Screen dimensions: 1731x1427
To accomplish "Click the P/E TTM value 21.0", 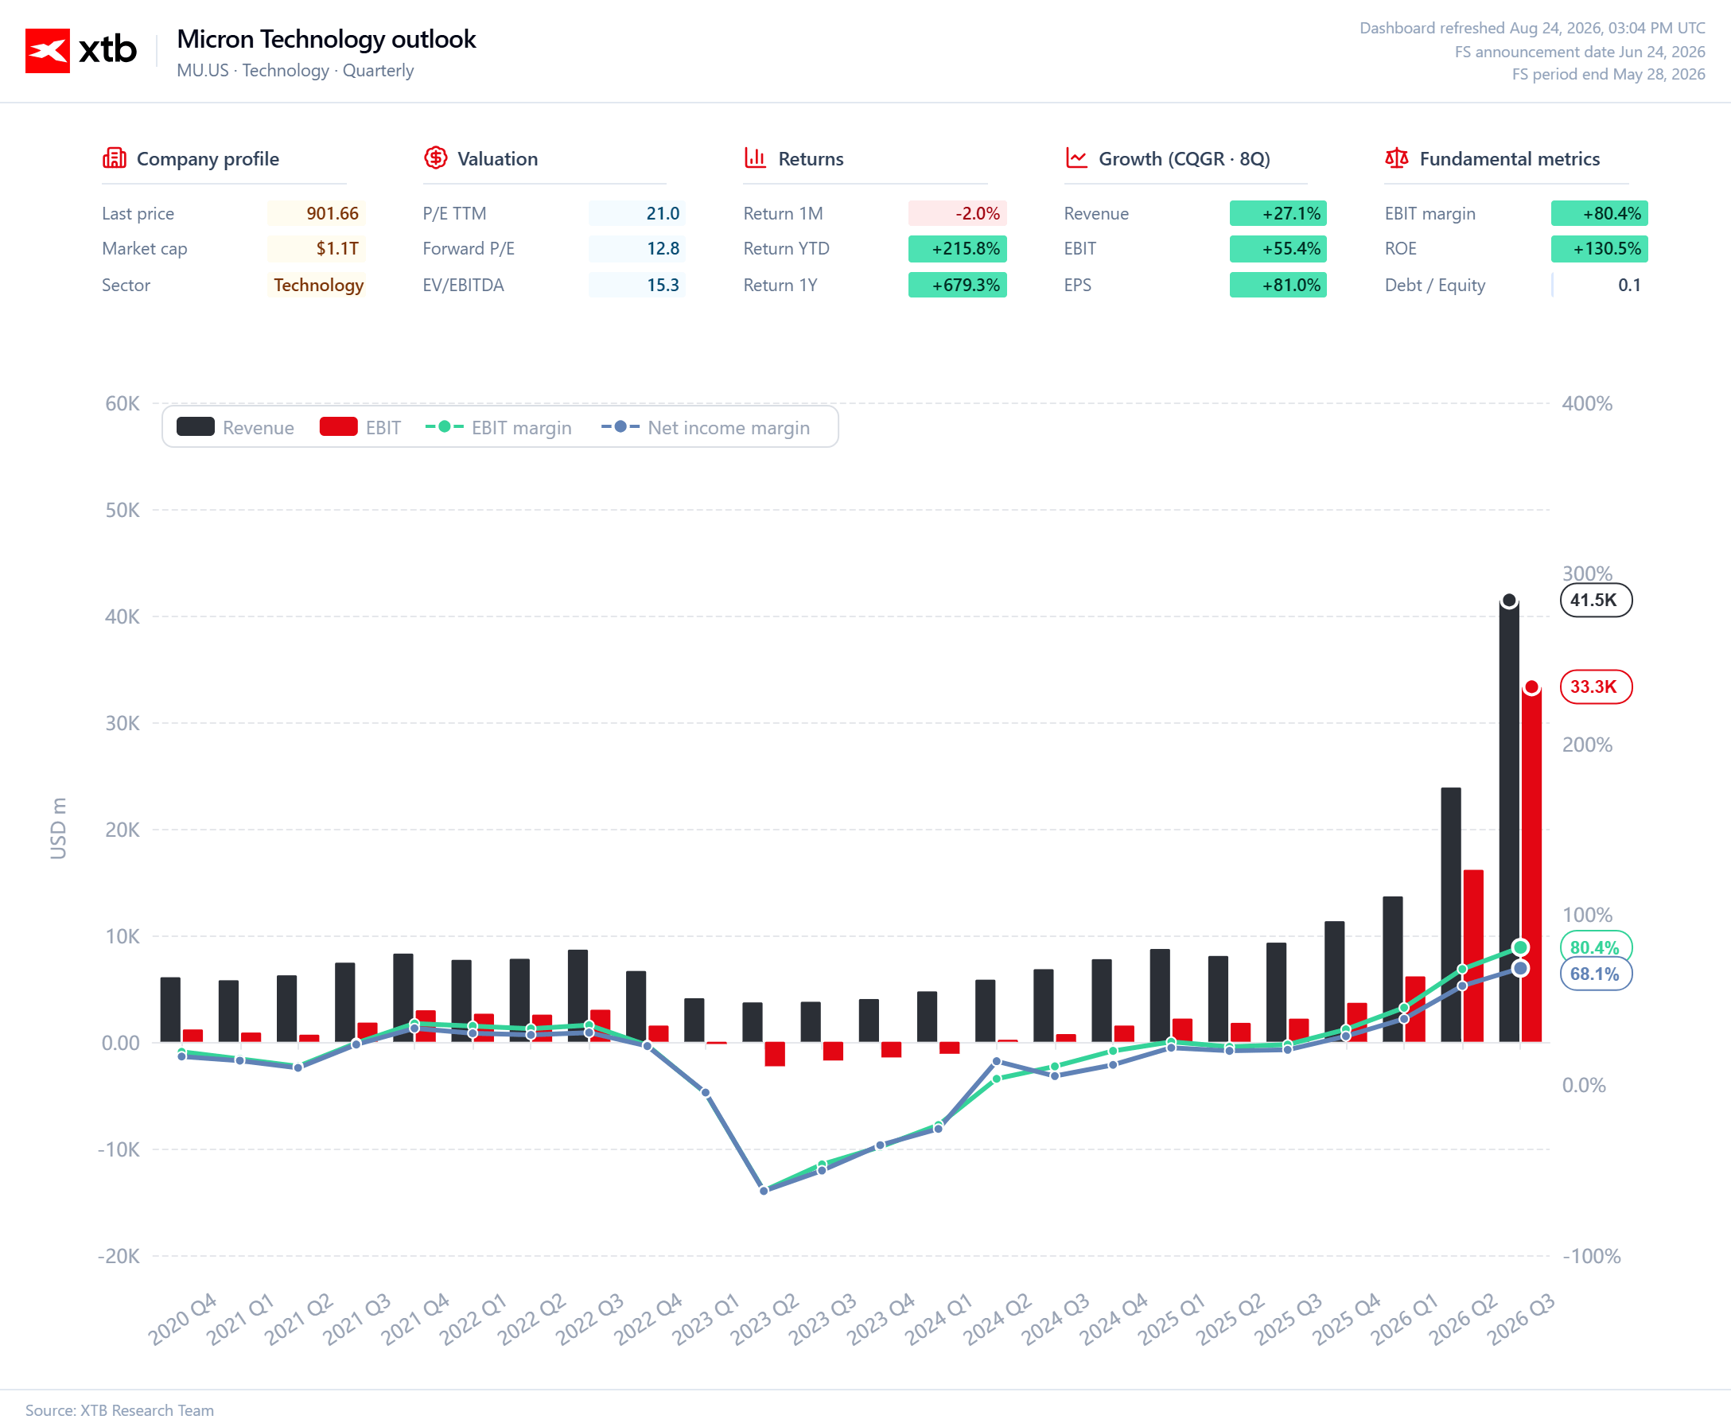I will point(637,214).
